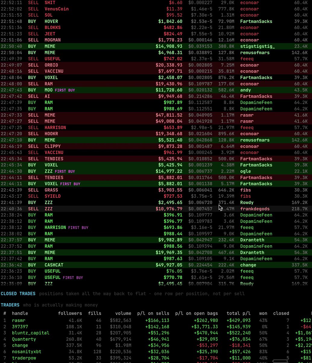Image resolution: width=312 pixels, height=363 pixels.
Task: Click the 'won' column header
Action: coord(263,313)
